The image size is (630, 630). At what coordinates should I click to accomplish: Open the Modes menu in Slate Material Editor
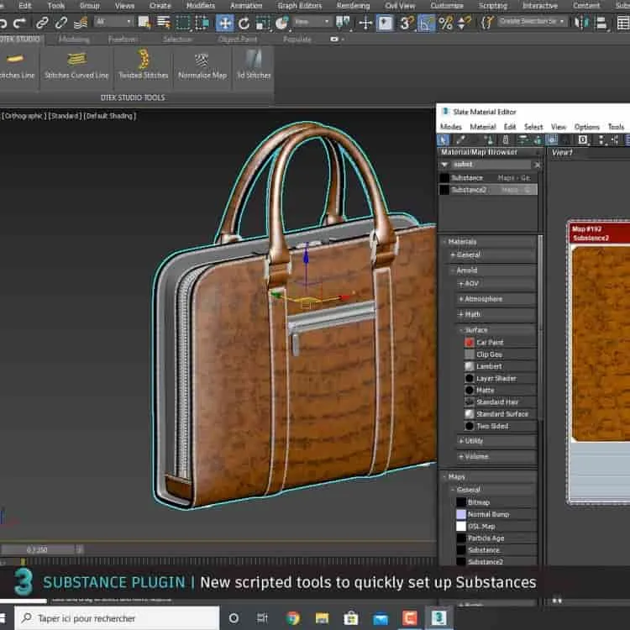(x=451, y=127)
